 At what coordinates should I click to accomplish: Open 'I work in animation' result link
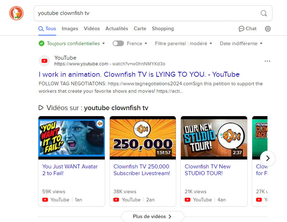[139, 75]
